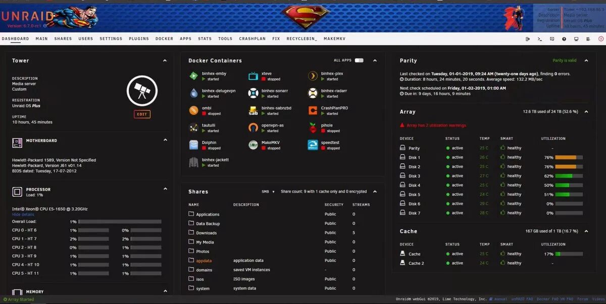Click the help question-mark icon
Viewport: 606px width, 304px height.
pyautogui.click(x=565, y=39)
